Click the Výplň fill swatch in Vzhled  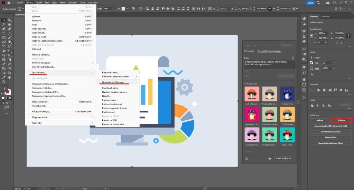(312, 58)
